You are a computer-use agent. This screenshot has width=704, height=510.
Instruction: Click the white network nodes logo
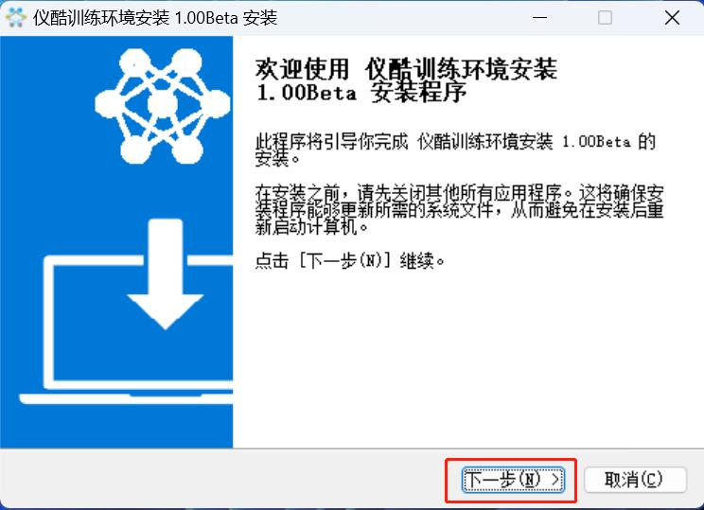(163, 106)
